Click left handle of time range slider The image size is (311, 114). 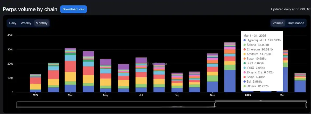click(x=215, y=105)
